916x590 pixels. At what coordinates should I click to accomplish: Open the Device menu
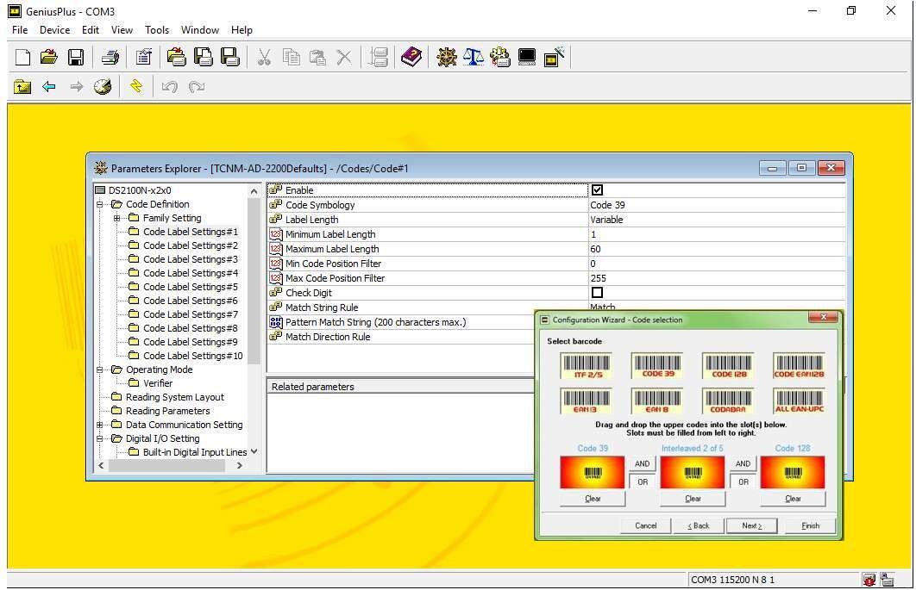tap(55, 30)
